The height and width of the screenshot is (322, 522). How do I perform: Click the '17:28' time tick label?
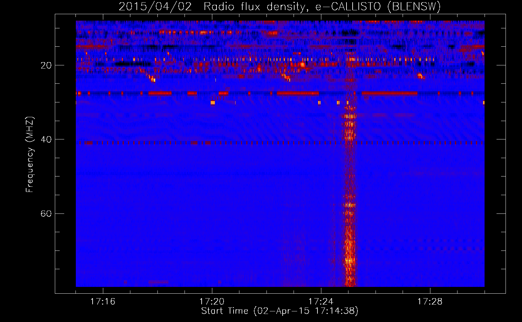430,301
